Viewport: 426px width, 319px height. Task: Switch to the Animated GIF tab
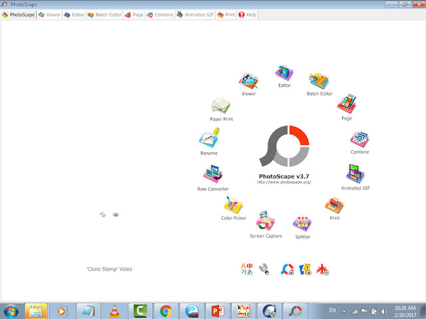pos(195,15)
